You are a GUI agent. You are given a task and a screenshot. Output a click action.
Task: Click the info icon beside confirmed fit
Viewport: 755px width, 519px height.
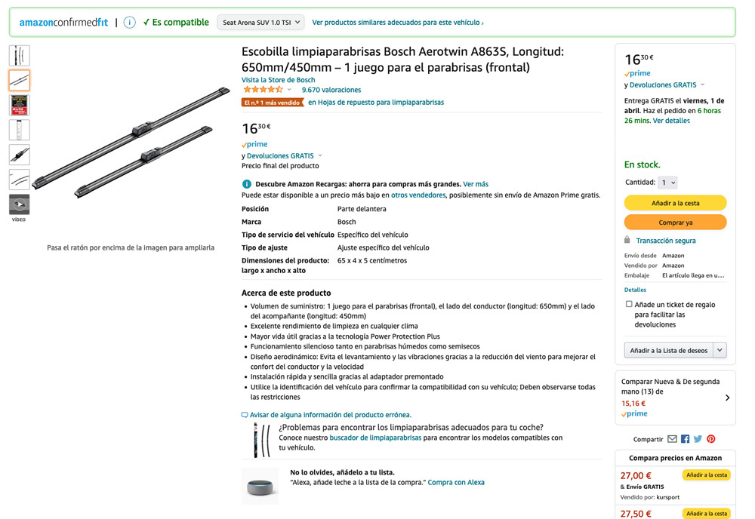(x=129, y=23)
